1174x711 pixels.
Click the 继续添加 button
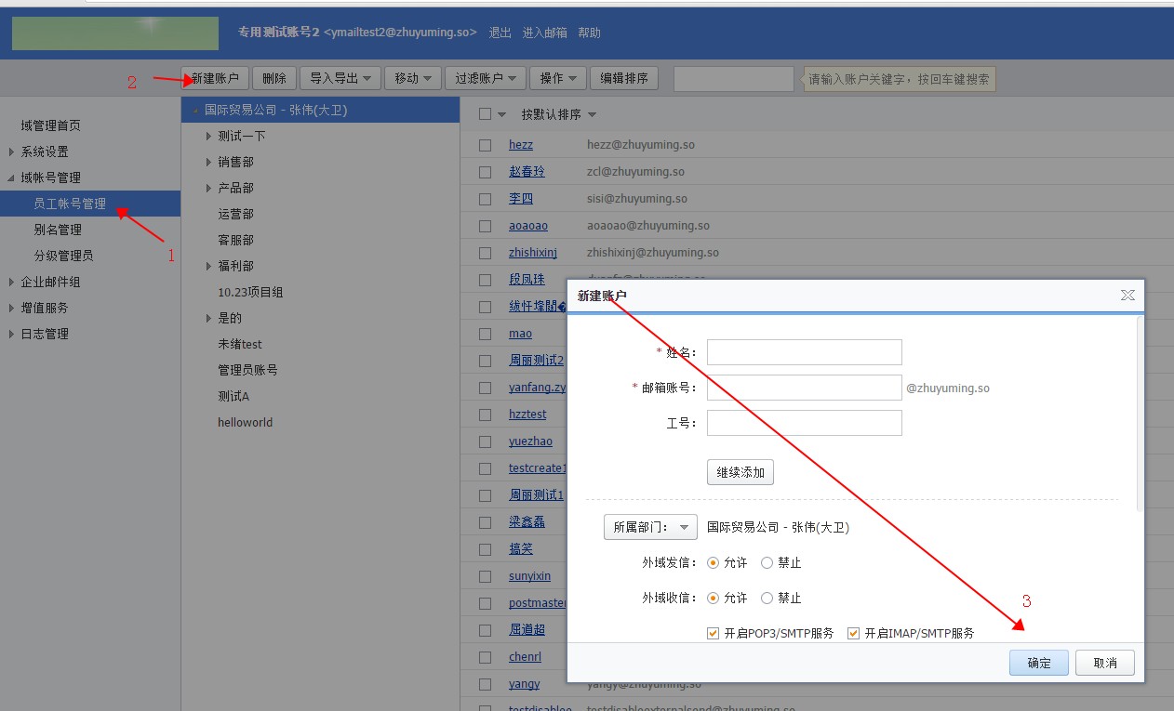740,472
